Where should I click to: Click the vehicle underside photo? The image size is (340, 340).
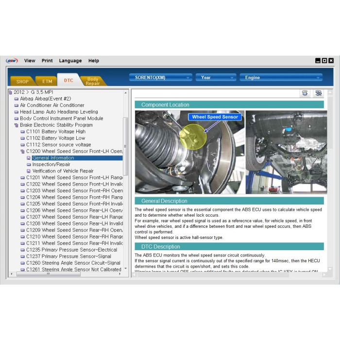tap(286, 152)
